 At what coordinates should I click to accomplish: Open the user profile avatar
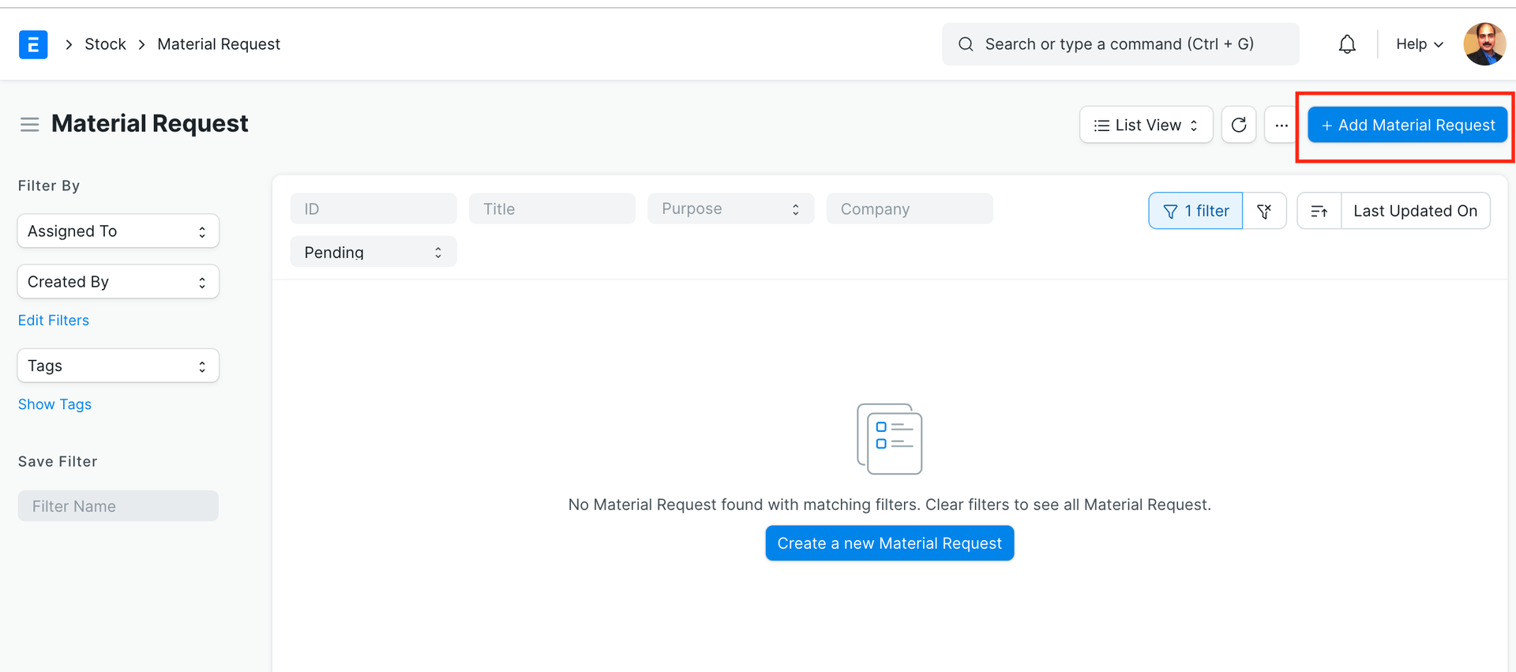[1484, 44]
